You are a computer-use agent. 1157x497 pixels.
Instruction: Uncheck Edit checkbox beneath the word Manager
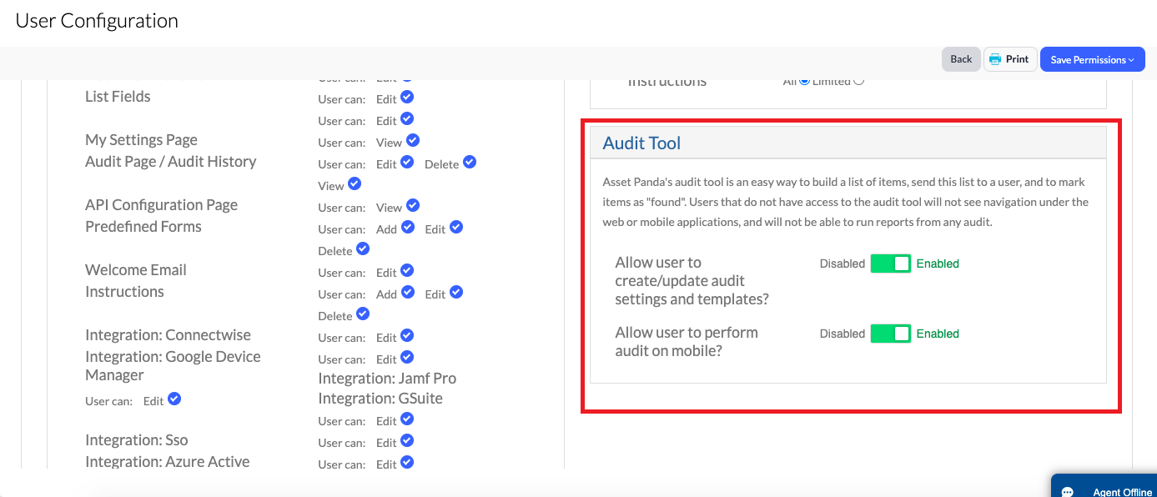coord(174,399)
